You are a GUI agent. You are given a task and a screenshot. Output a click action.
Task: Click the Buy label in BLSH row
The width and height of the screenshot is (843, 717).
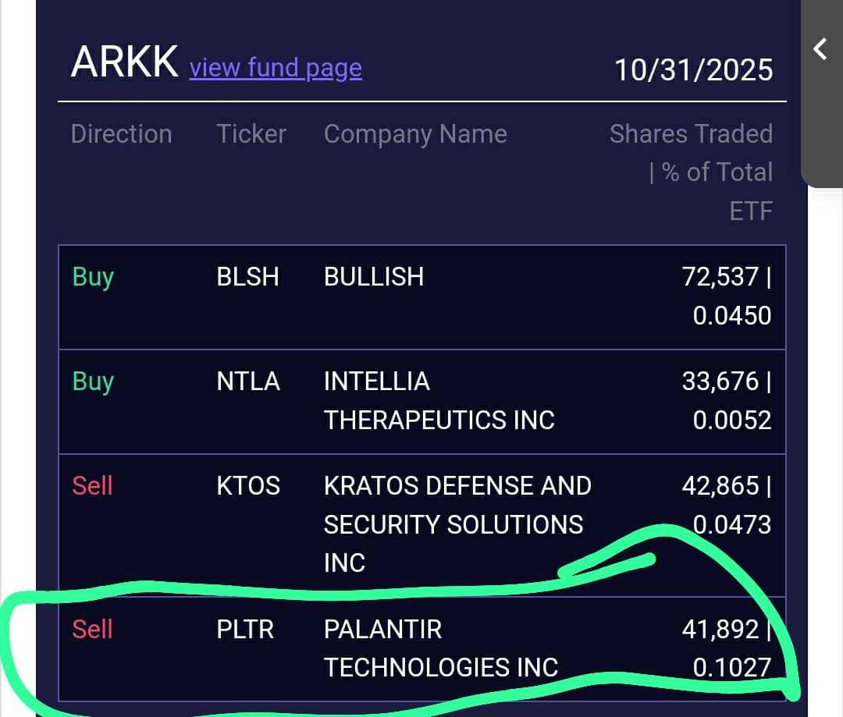point(93,278)
